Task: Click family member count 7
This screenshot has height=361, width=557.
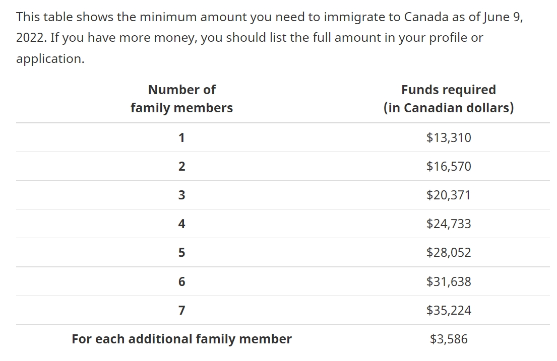Action: (x=181, y=310)
